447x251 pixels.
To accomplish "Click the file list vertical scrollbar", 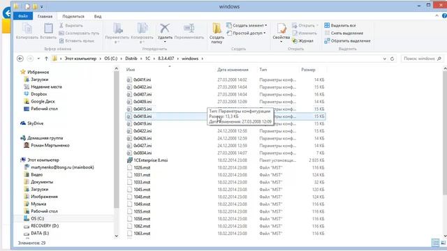I will point(445,134).
